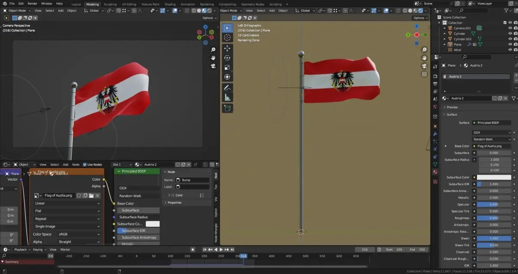Screen dimensions: 518x274
Task: Open the File menu
Action: pos(12,3)
